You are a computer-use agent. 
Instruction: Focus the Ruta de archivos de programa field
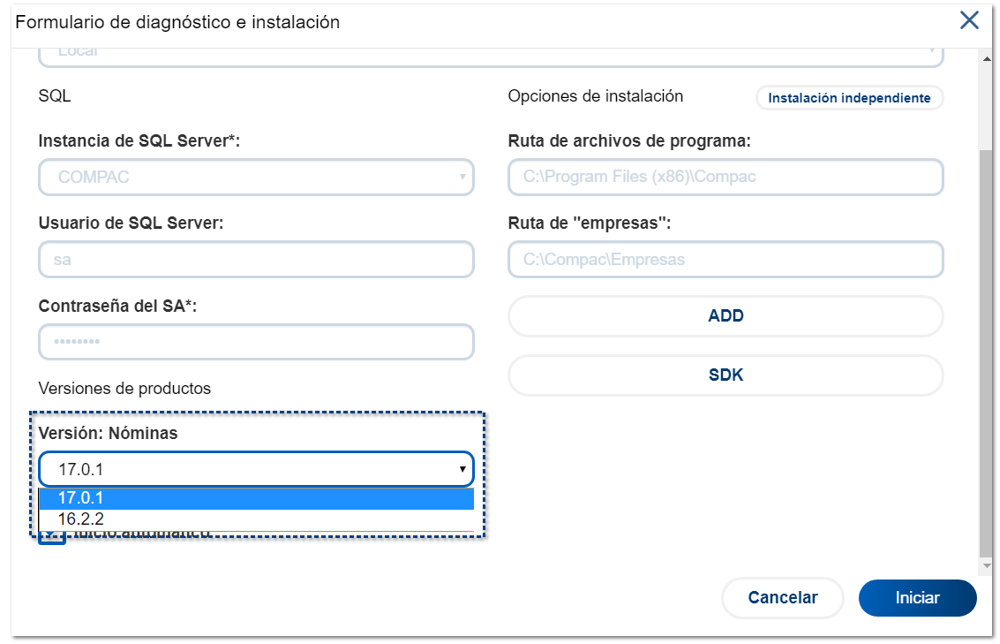click(x=726, y=177)
